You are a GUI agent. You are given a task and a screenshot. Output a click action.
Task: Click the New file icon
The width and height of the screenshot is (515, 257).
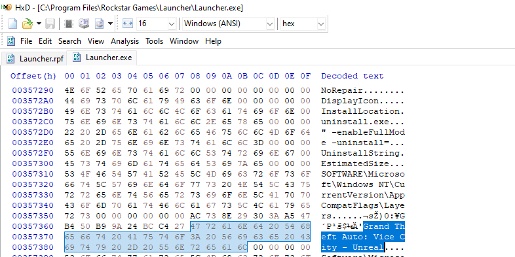tap(13, 24)
